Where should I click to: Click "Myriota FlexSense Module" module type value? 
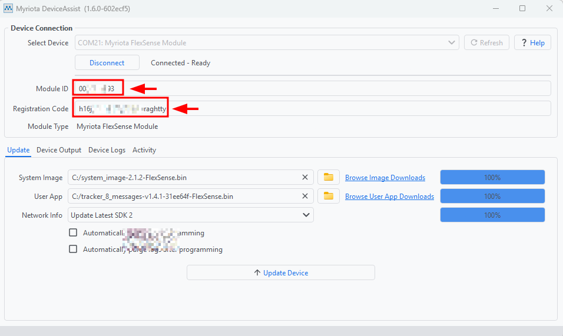coord(117,127)
